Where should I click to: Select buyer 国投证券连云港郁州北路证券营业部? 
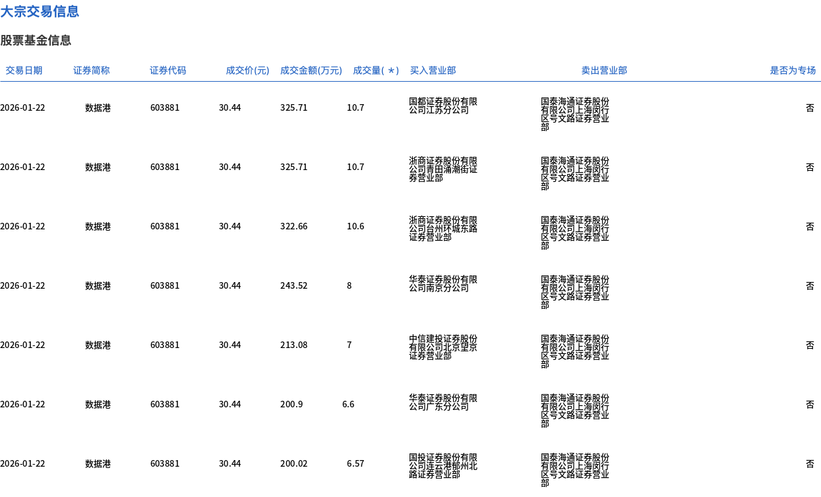pyautogui.click(x=443, y=466)
